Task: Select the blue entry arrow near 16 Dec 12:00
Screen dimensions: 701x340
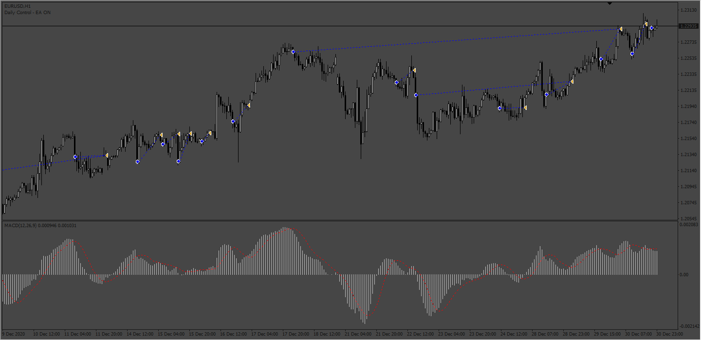Action: coord(233,121)
